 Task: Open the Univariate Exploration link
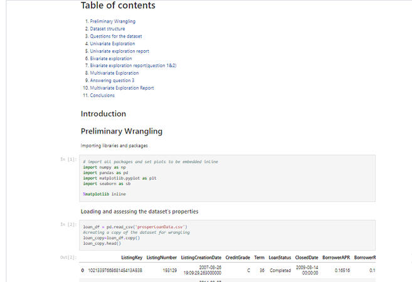coord(112,44)
